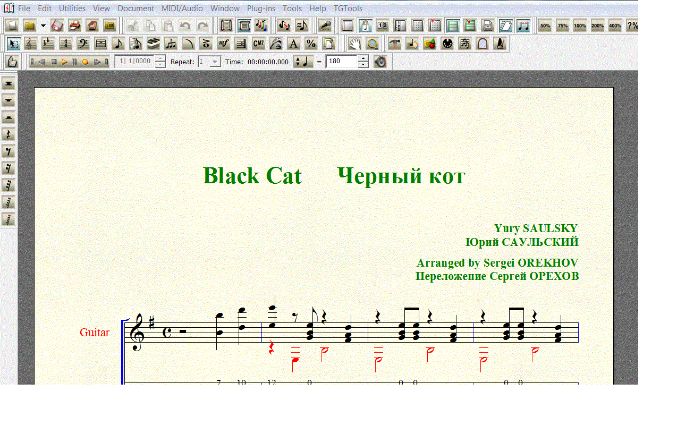Increase the measure counter with up arrow

(160, 58)
